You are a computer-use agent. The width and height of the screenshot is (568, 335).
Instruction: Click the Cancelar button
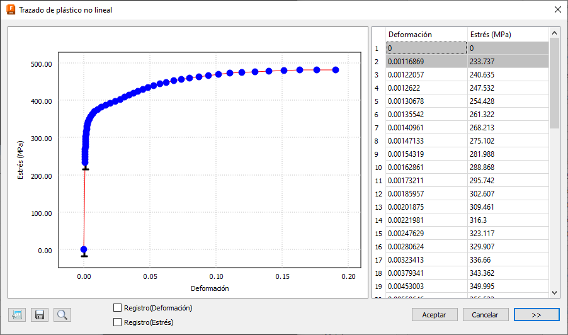[485, 315]
